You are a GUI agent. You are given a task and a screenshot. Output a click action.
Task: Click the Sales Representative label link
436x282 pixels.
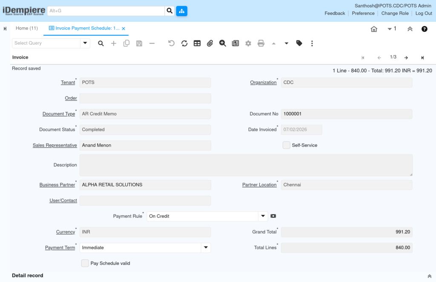(55, 145)
